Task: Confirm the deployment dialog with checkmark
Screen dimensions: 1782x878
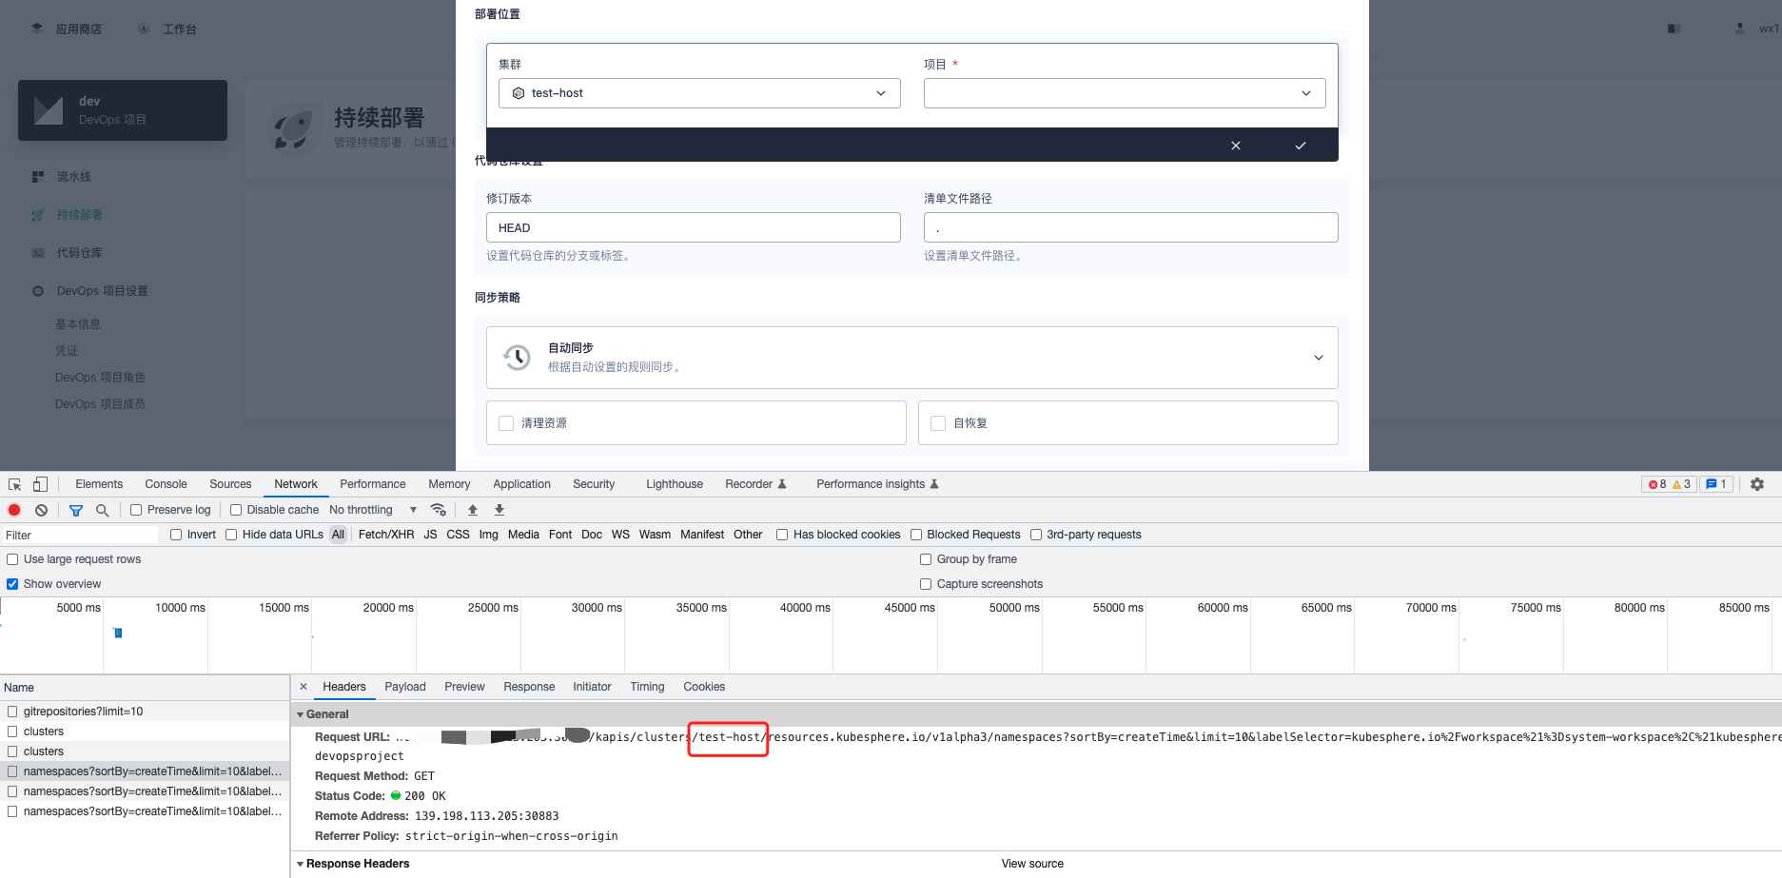Action: click(x=1300, y=146)
